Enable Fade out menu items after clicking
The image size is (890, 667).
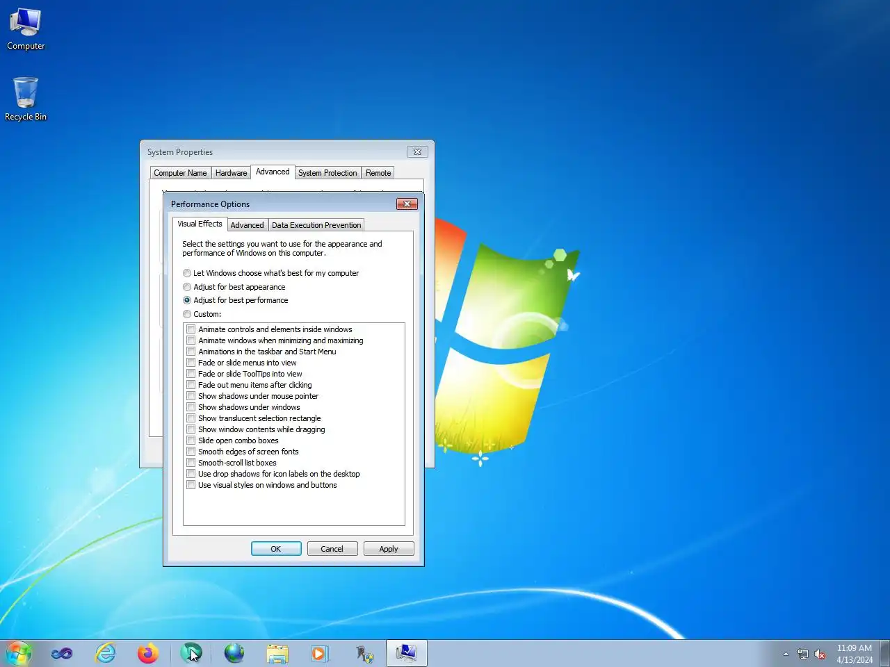click(x=191, y=385)
